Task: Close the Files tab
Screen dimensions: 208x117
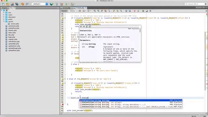Action: [14, 8]
